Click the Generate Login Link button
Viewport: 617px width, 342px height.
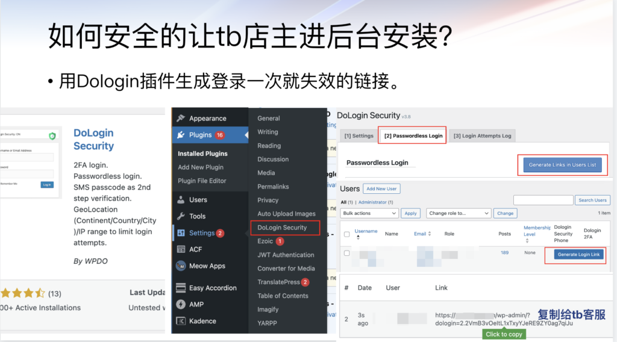(578, 255)
